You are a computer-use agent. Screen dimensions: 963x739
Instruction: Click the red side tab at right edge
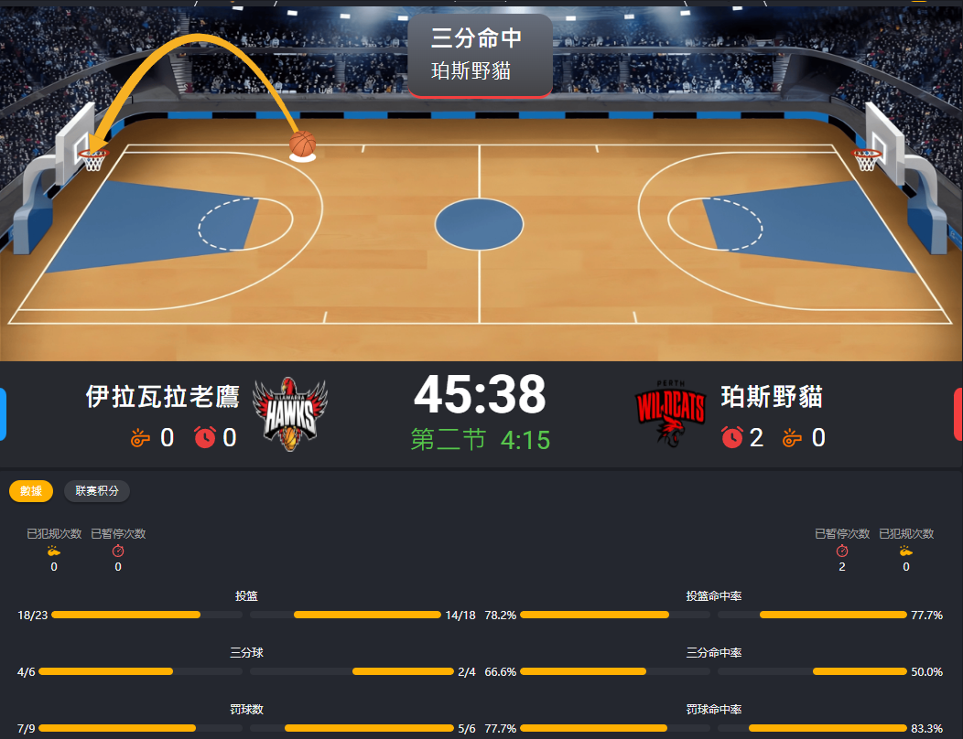(958, 414)
